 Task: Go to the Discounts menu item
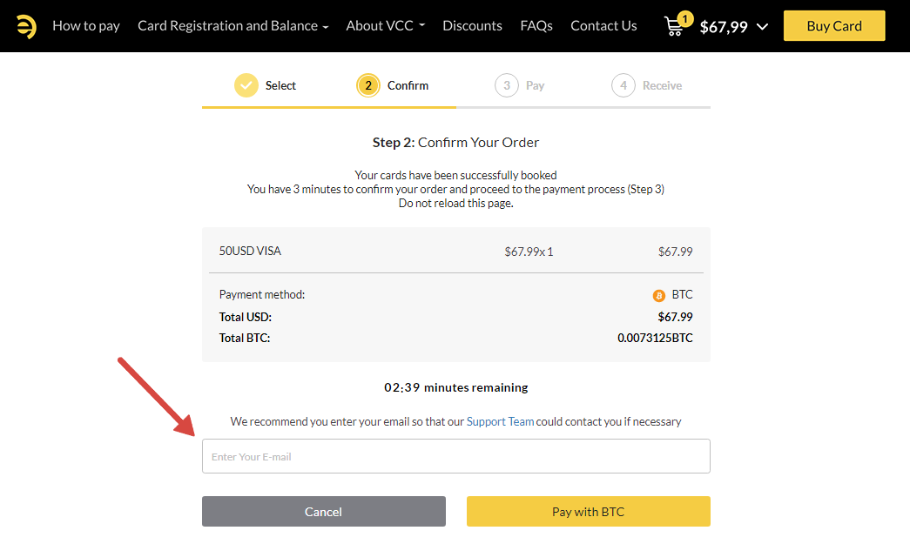(472, 26)
